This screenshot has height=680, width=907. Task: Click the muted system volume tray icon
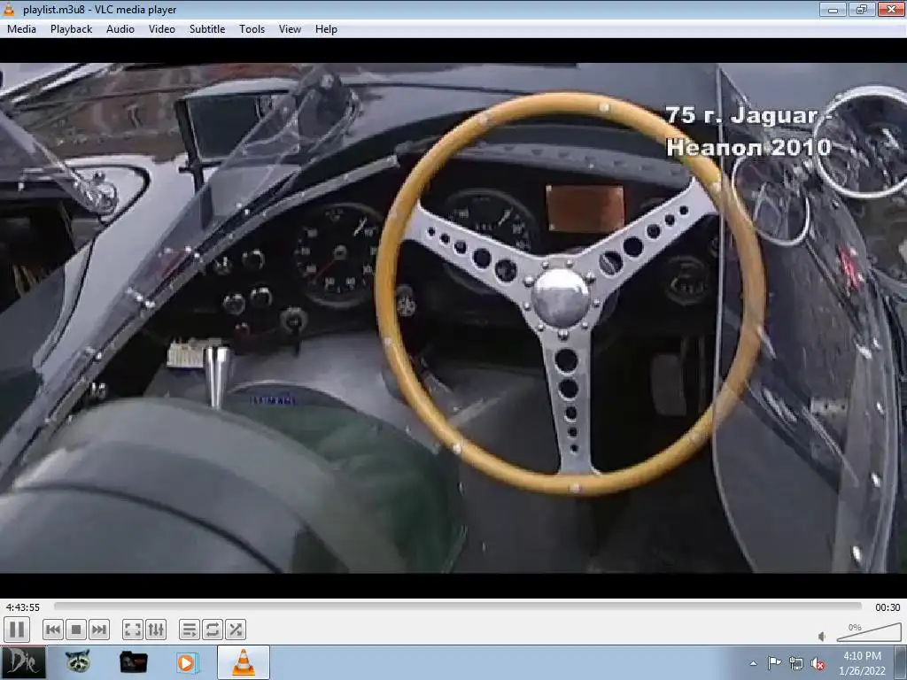pyautogui.click(x=818, y=664)
